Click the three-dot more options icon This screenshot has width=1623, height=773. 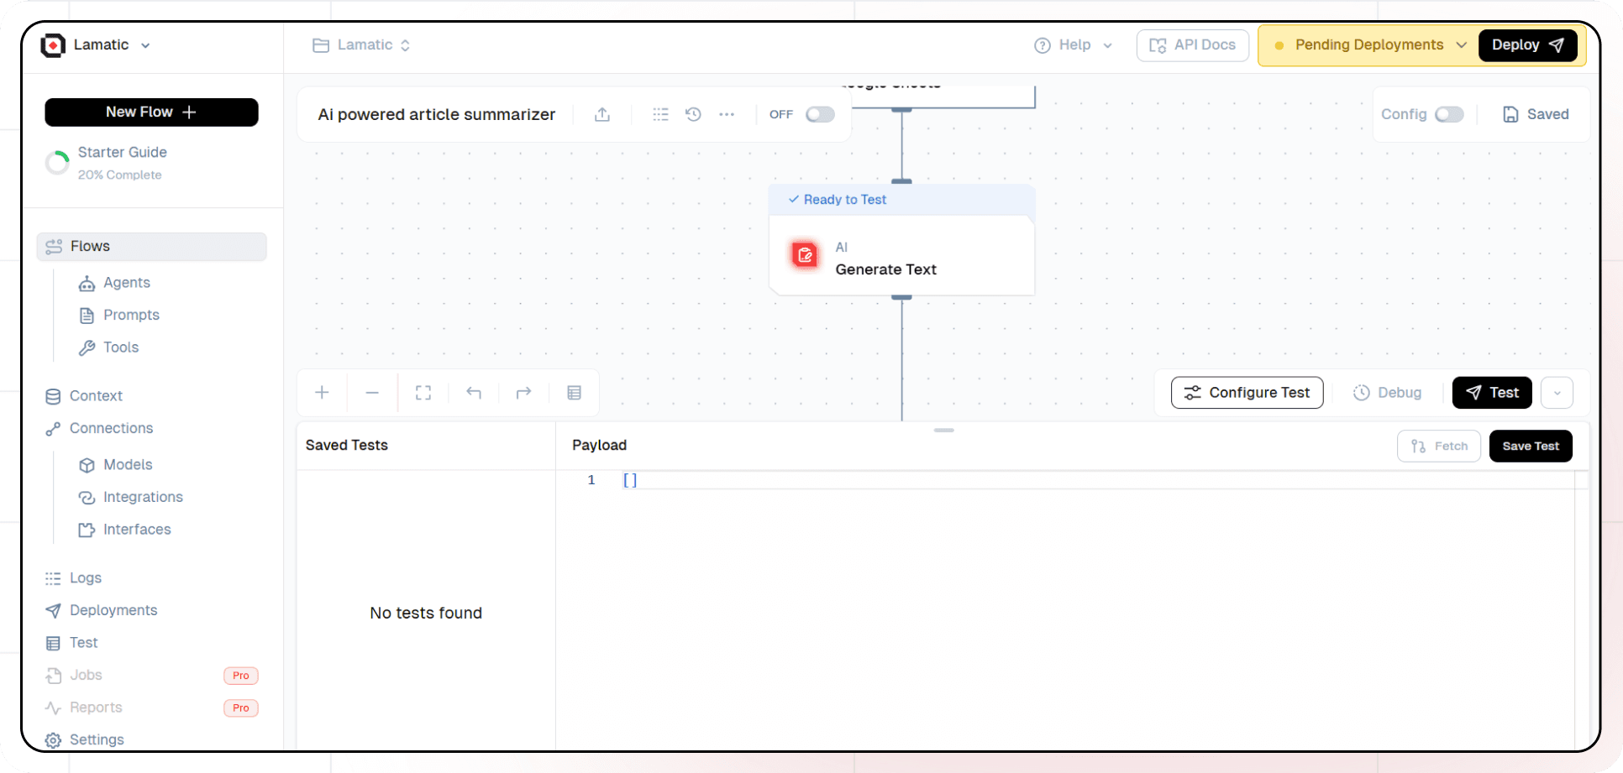[727, 115]
